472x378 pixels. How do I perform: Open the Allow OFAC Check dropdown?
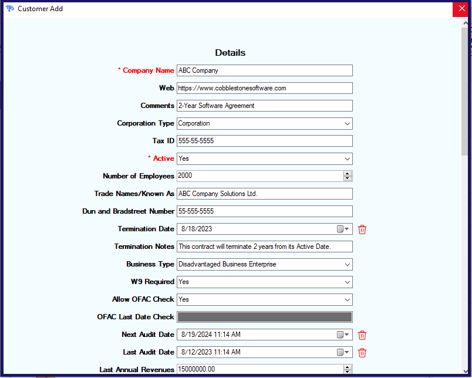point(348,299)
